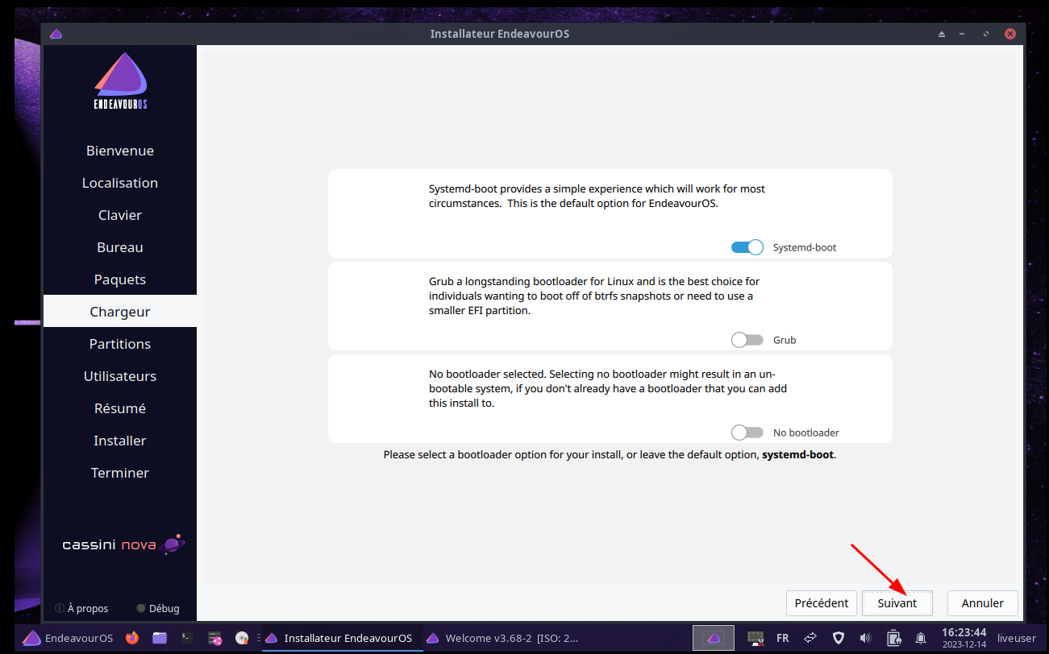Click the network connection tray icon
The height and width of the screenshot is (654, 1049).
pyautogui.click(x=810, y=638)
